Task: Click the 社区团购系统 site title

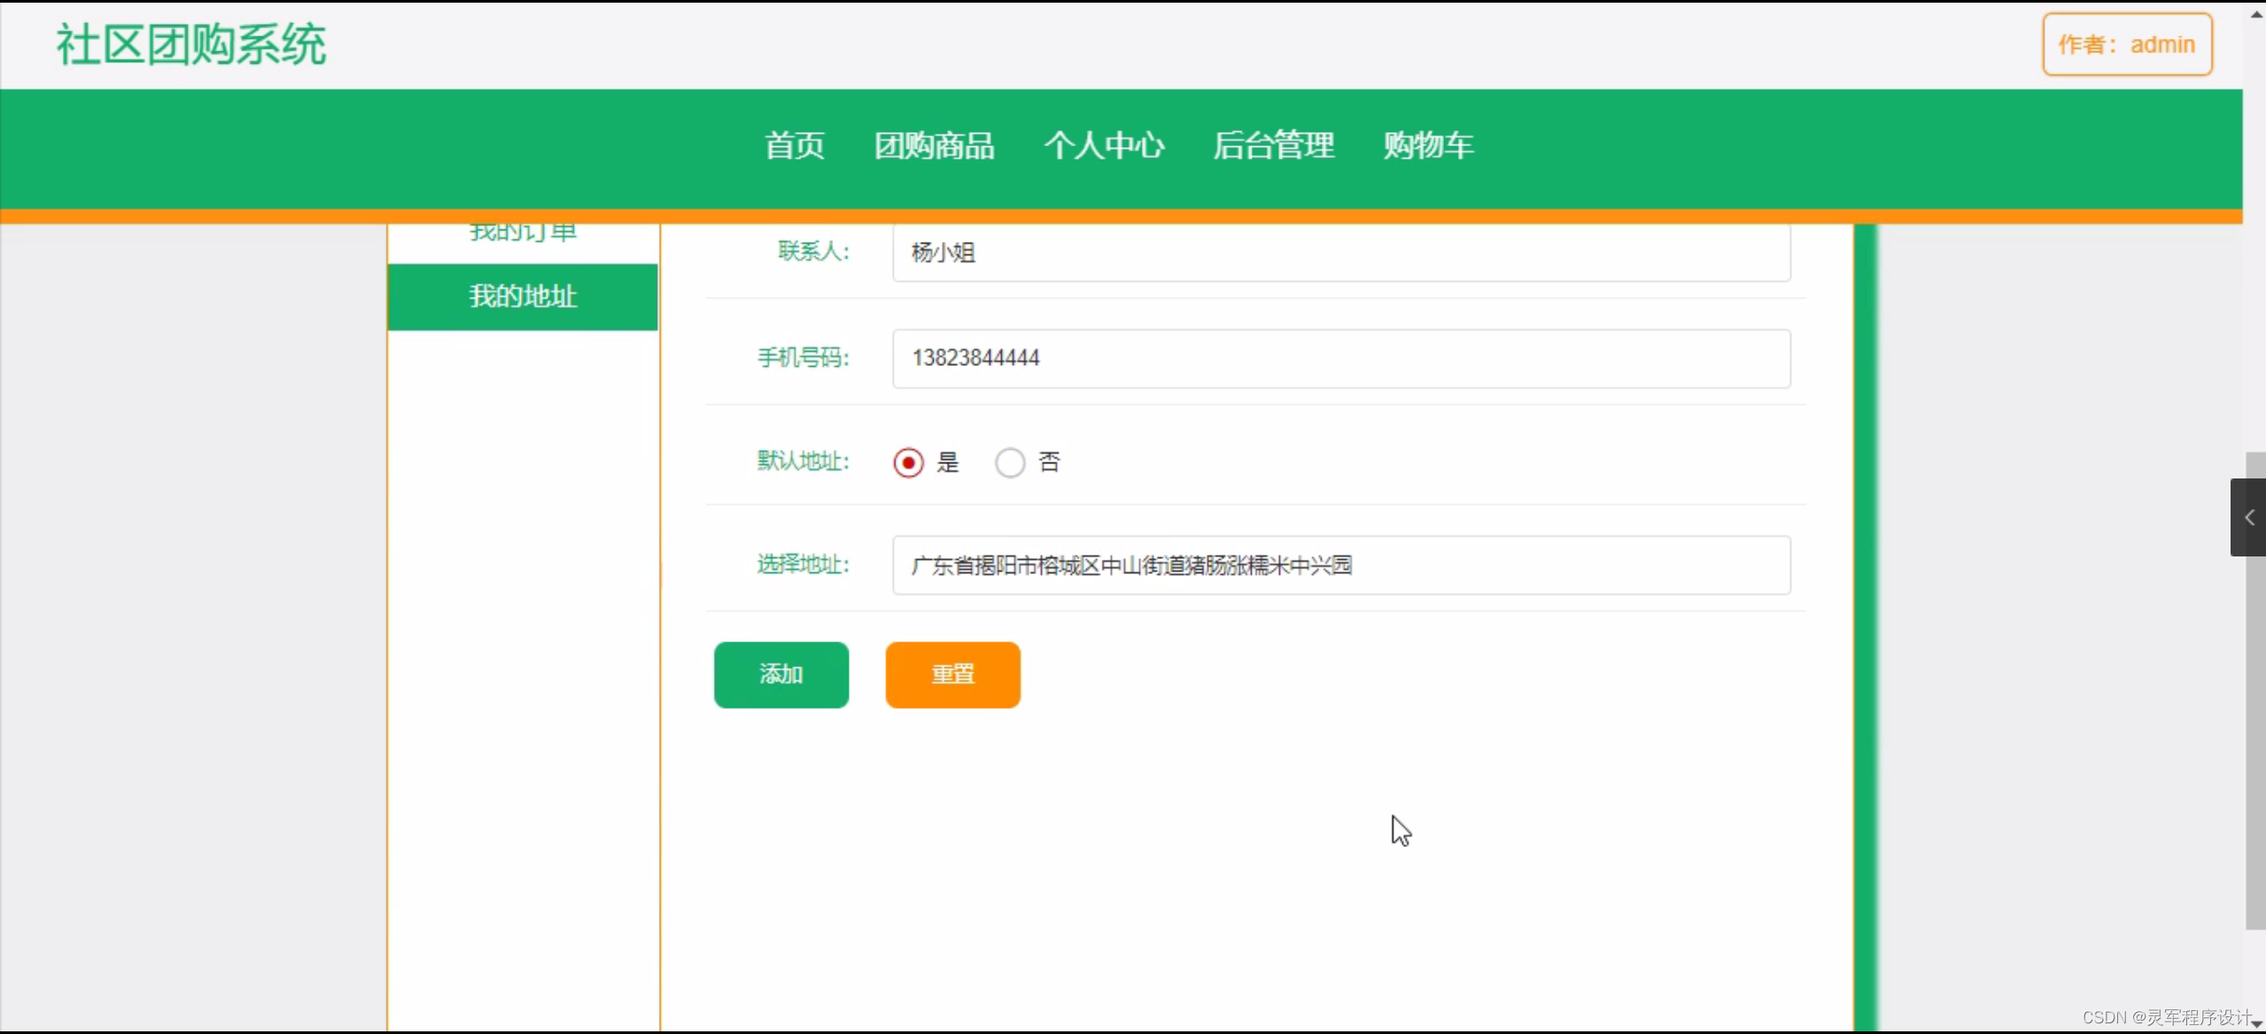Action: pyautogui.click(x=191, y=44)
